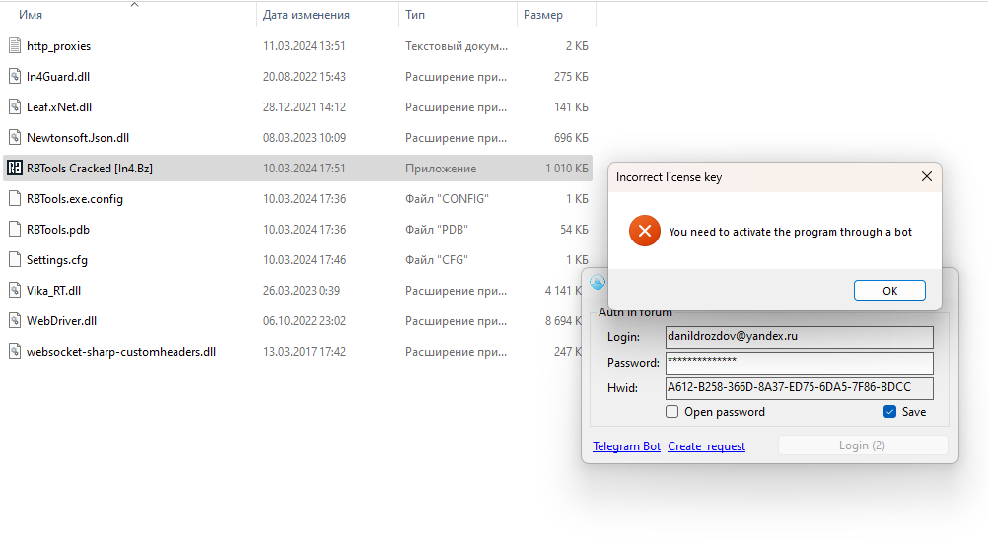Select the websocket-sharp-customheaders.dll file name
988x548 pixels.
pyautogui.click(x=121, y=352)
